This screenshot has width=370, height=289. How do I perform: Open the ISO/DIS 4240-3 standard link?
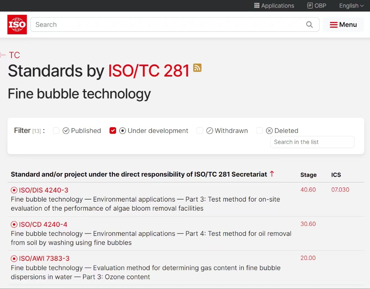click(43, 190)
